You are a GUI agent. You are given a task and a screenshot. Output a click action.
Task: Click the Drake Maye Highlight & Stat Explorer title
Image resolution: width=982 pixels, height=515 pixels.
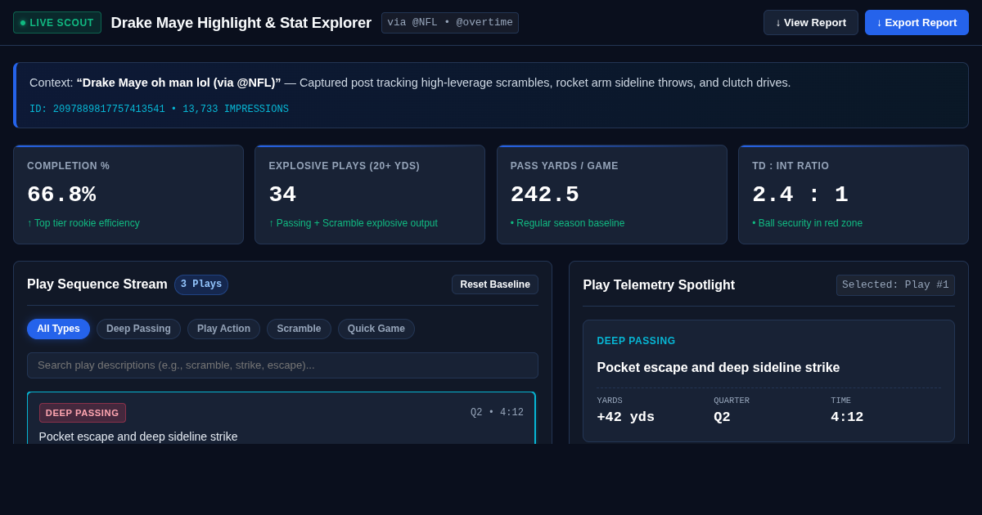(x=241, y=23)
